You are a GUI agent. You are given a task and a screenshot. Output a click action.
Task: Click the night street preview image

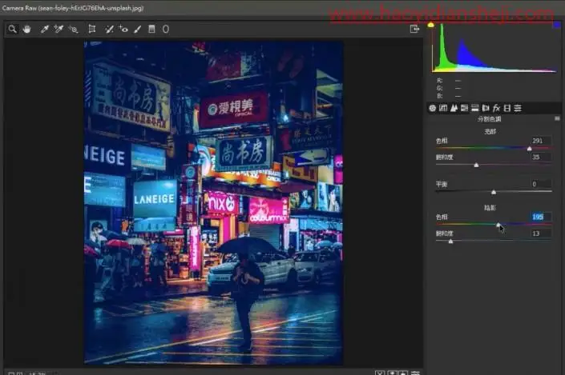(213, 203)
